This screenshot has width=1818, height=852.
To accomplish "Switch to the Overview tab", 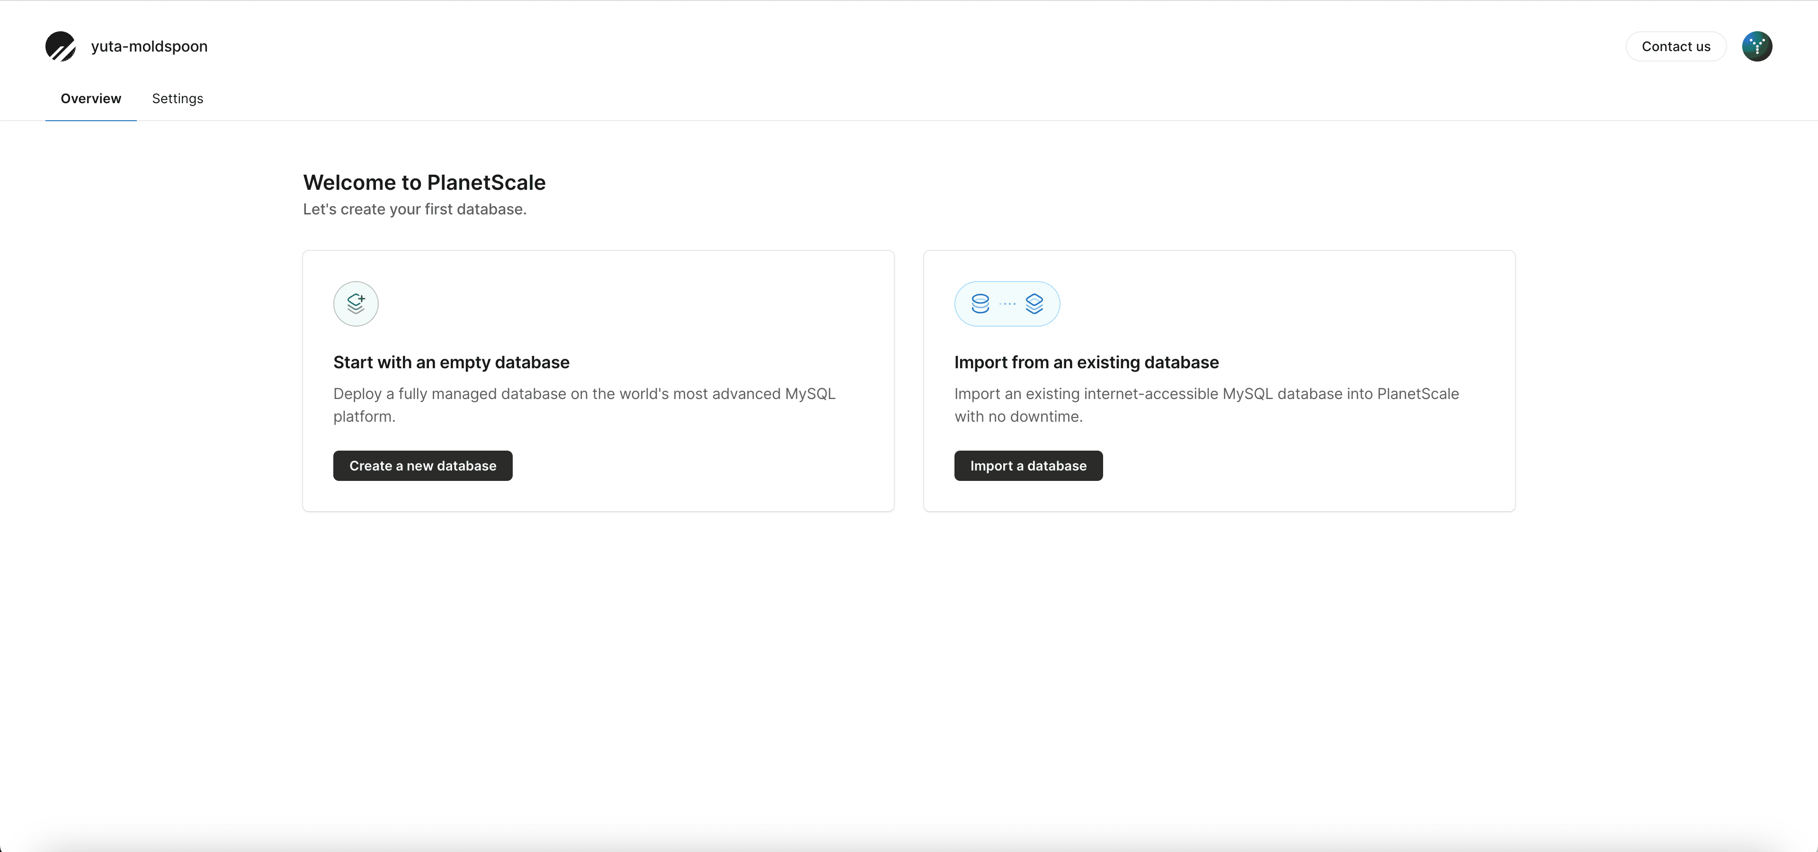I will (x=91, y=99).
